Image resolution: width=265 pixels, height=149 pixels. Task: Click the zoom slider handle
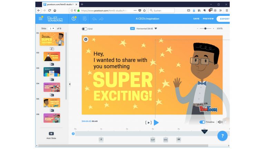(205, 29)
